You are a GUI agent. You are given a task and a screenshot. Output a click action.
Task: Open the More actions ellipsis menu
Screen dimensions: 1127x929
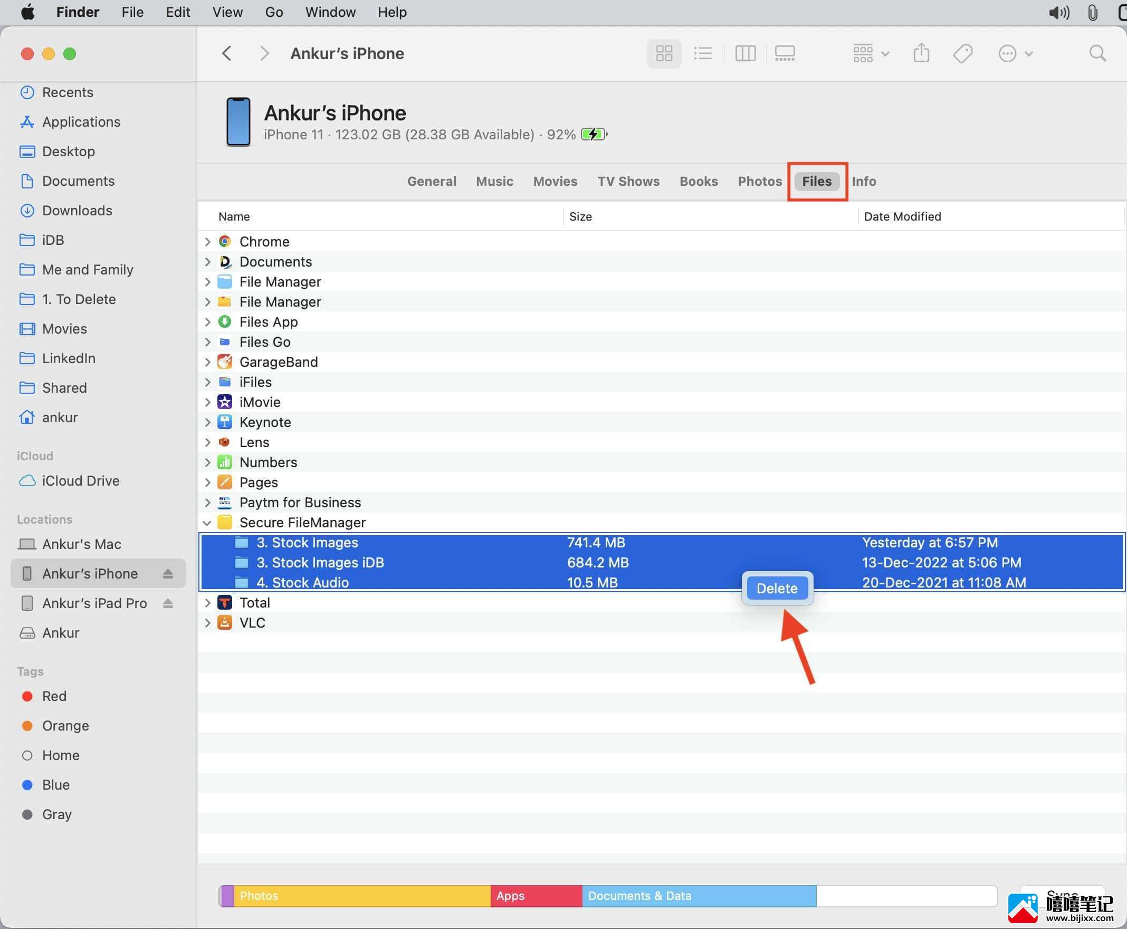pyautogui.click(x=1015, y=53)
